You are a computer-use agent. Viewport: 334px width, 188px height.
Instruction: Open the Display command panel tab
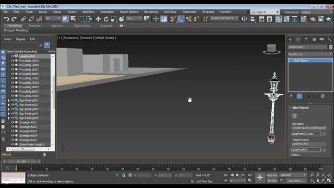coord(321,40)
